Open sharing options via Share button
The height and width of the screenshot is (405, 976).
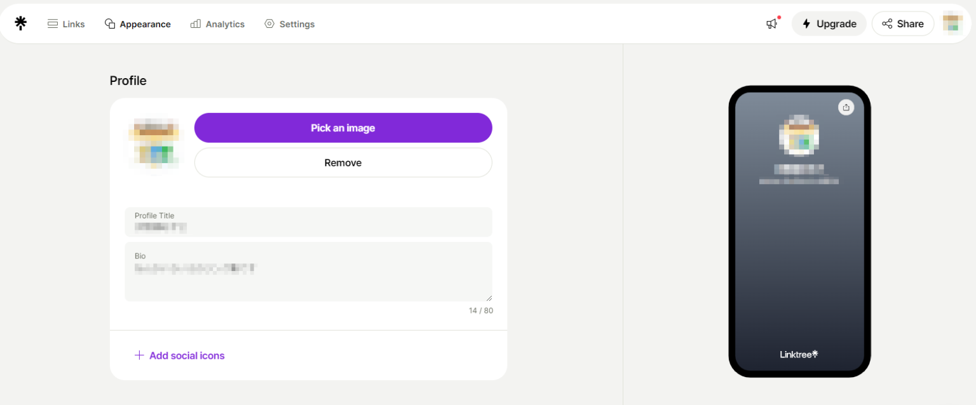903,23
